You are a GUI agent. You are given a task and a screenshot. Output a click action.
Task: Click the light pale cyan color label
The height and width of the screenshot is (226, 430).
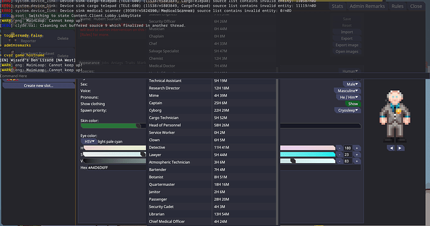(110, 141)
